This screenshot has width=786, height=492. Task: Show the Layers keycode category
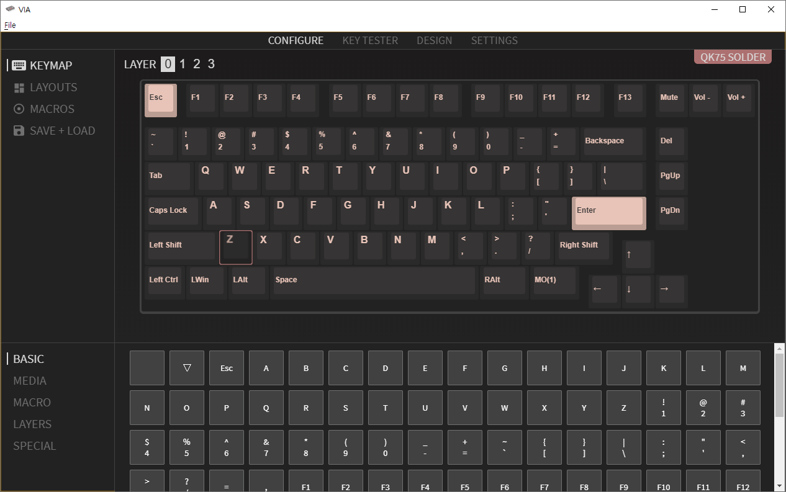[x=32, y=424]
